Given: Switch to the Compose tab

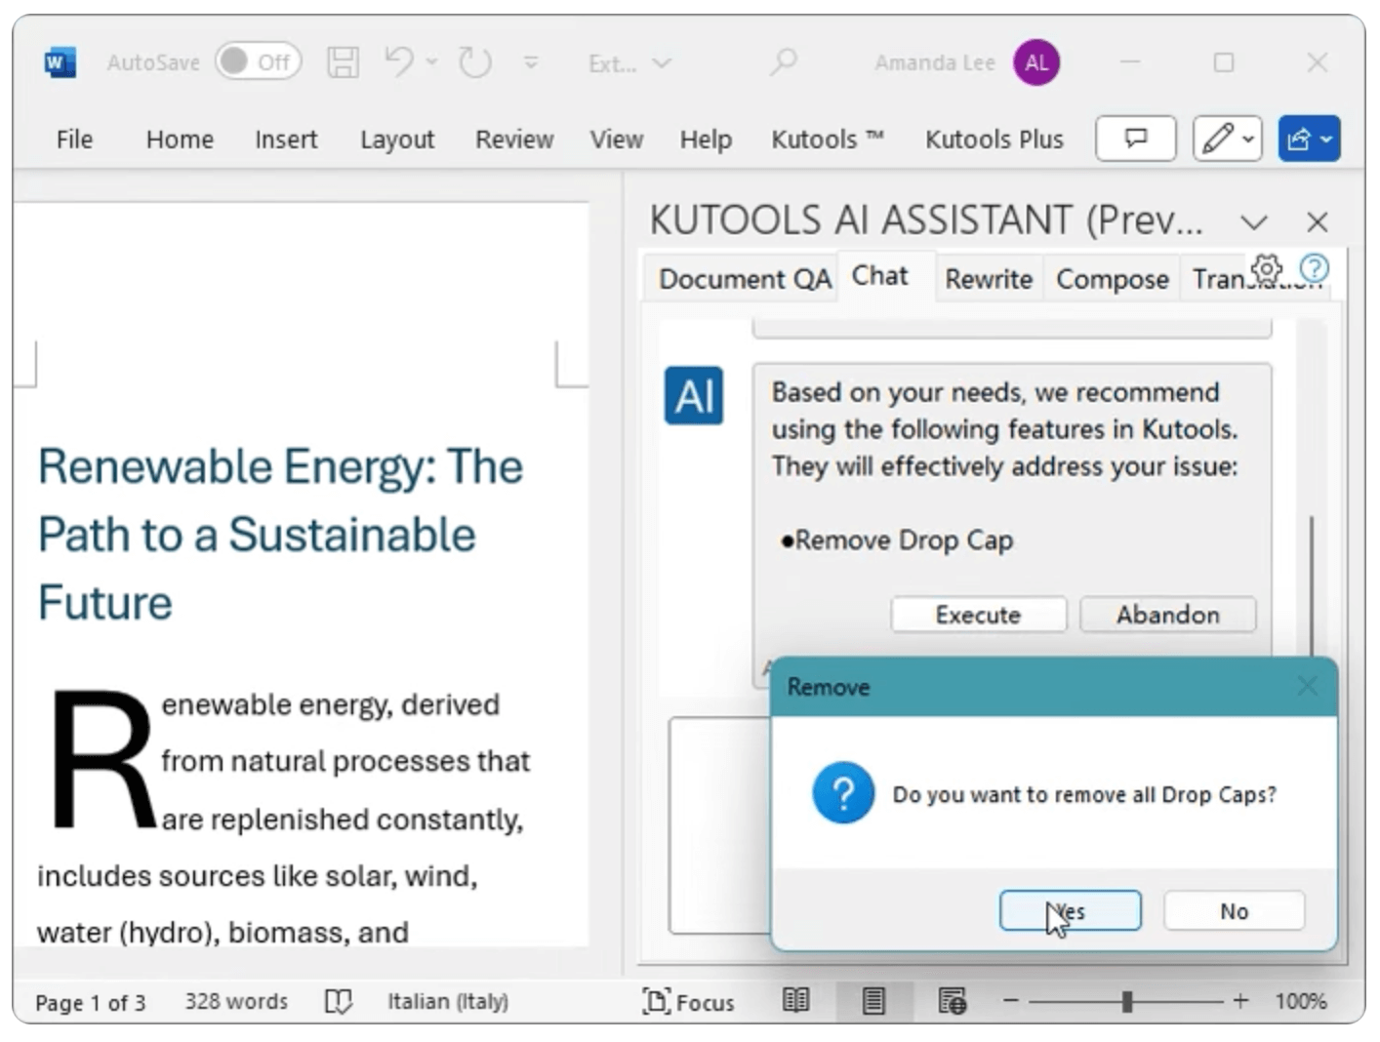Looking at the screenshot, I should [x=1112, y=279].
